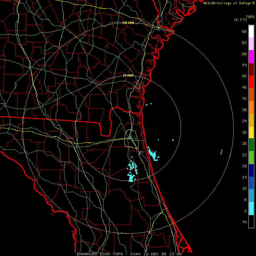256x256 pixels.
Task: Click the legend value 26
Action: [x=244, y=144]
